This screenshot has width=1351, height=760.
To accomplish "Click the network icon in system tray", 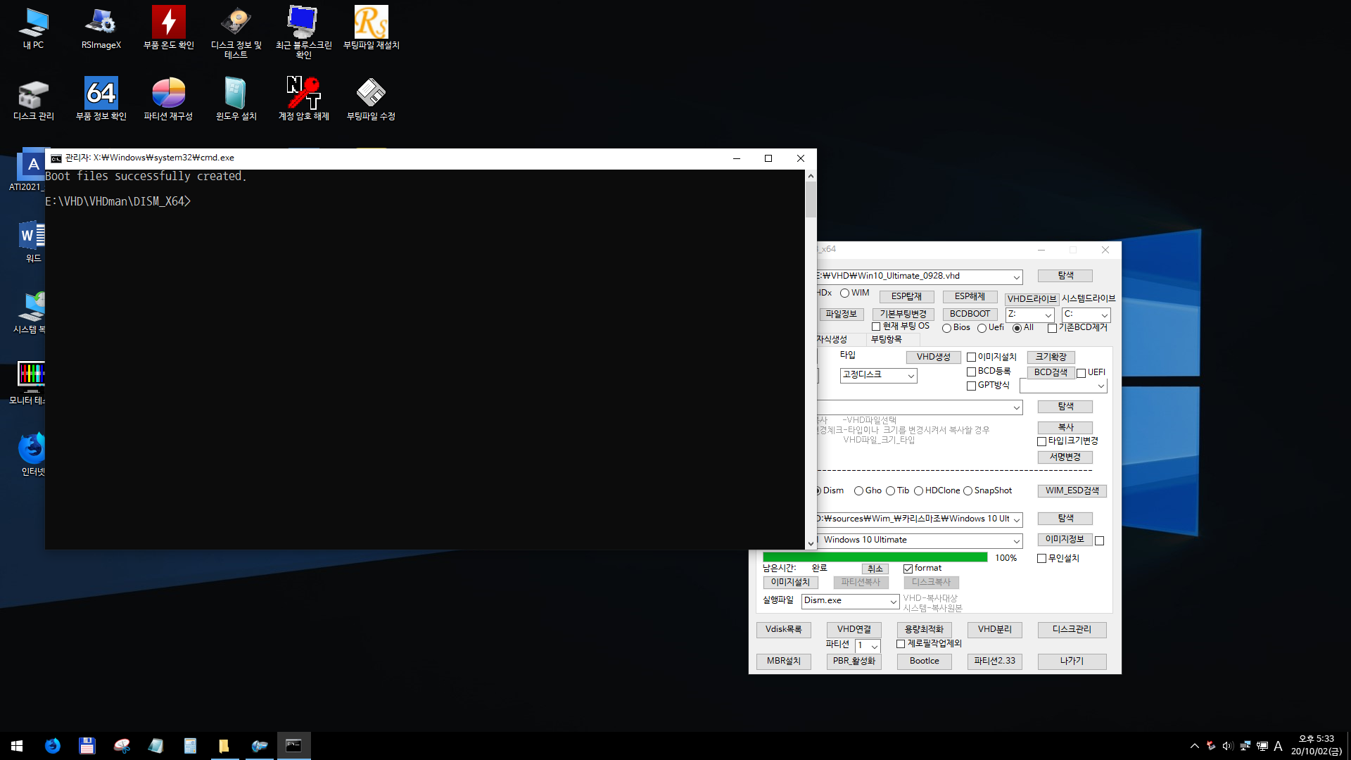I will (1245, 746).
